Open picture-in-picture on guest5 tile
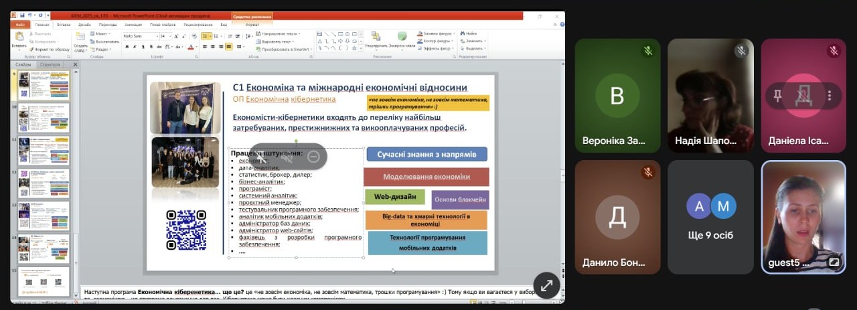Image resolution: width=857 pixels, height=310 pixels. coord(834,262)
